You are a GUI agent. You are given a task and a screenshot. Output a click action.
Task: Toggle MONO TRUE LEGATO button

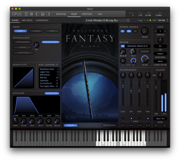(x=50, y=42)
